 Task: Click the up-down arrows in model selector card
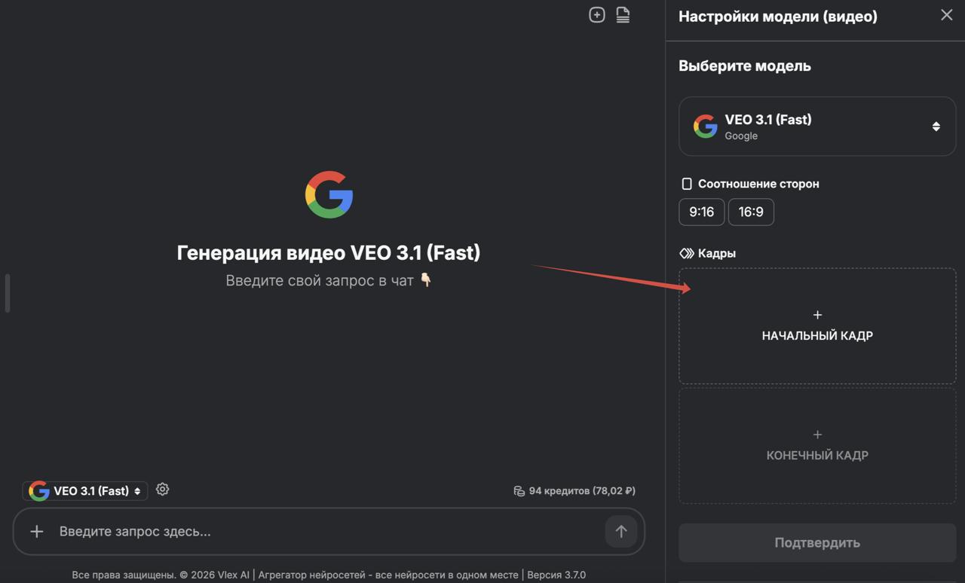coord(936,127)
